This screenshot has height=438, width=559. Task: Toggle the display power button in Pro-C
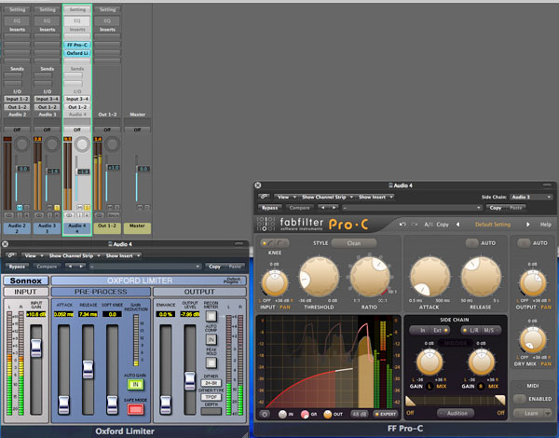point(265,414)
